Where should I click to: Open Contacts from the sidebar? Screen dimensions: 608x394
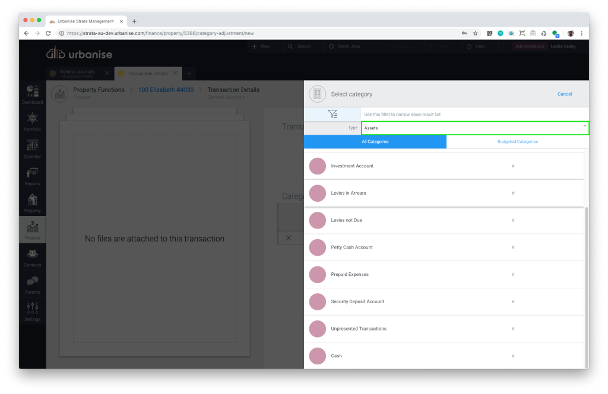tap(33, 256)
